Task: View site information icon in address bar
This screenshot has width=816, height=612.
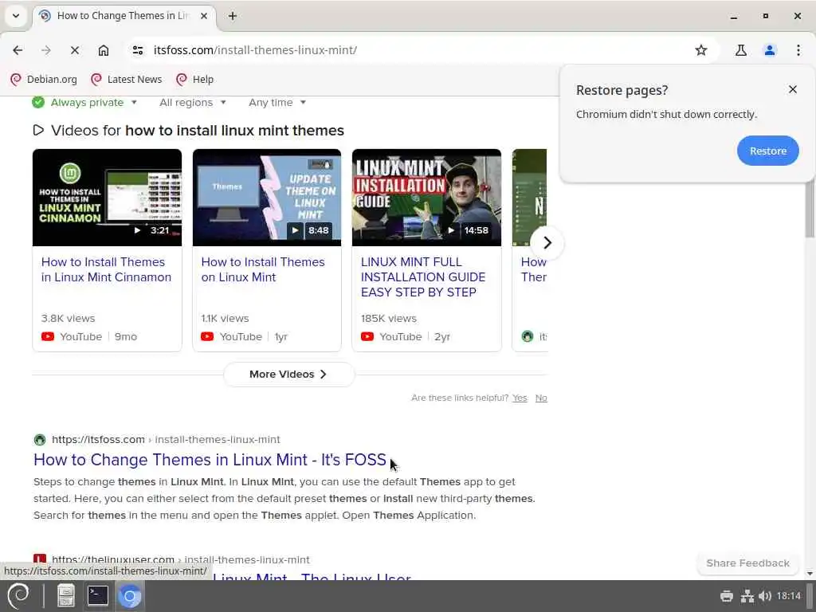Action: coord(138,50)
